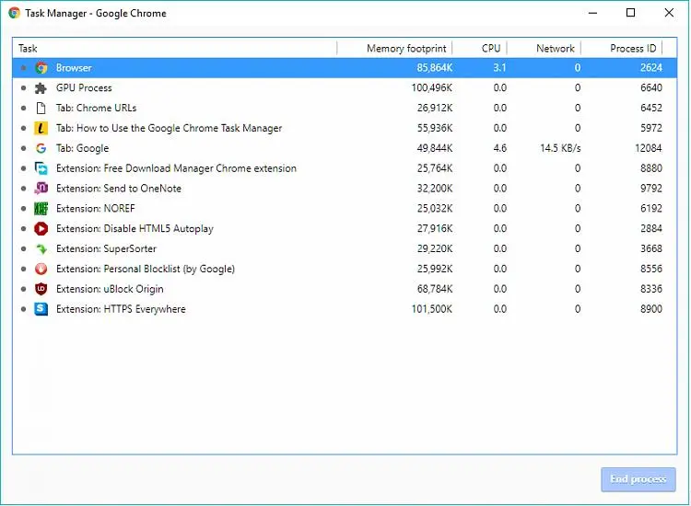Click process ID 2884
Viewport: 691px width, 506px height.
651,229
